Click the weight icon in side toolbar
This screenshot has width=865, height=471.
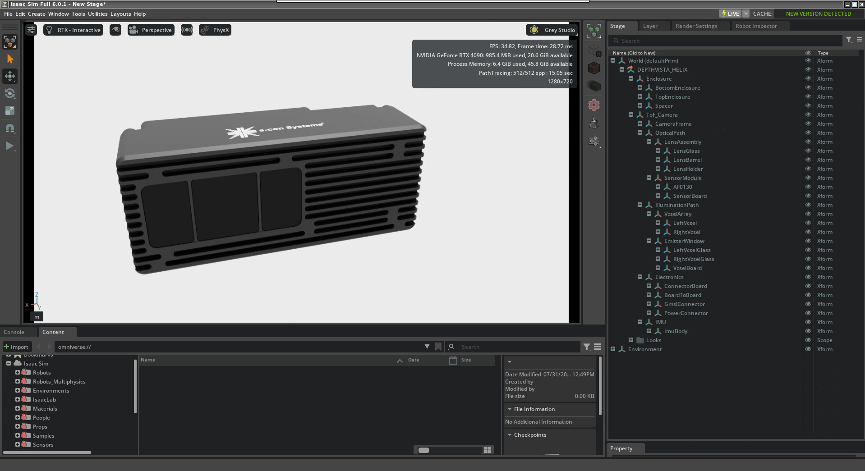tap(594, 123)
